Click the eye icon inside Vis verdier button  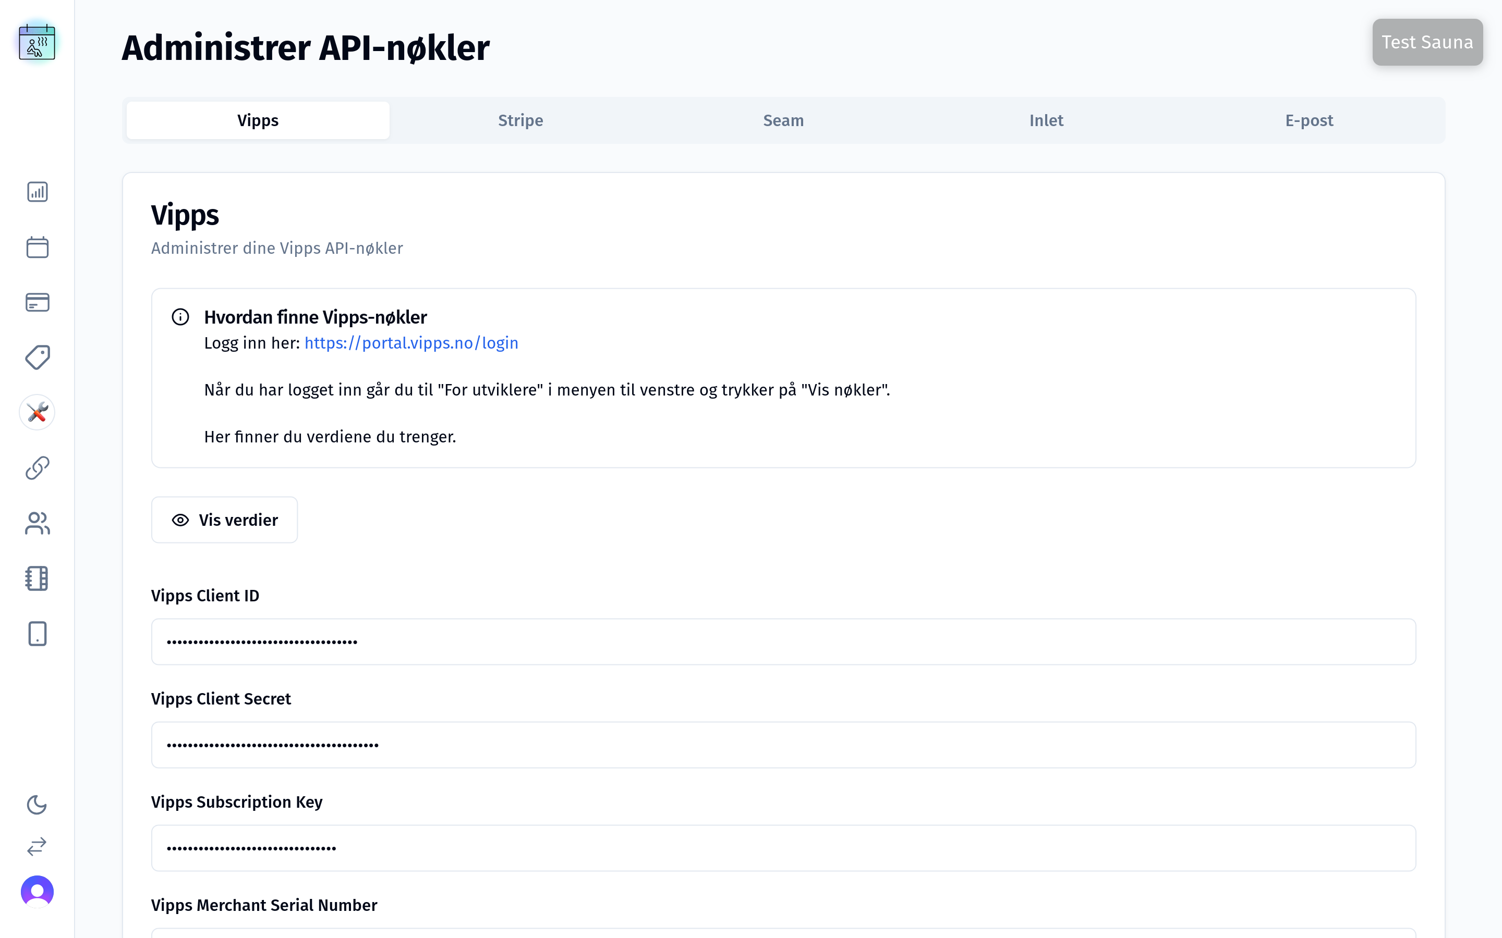click(x=180, y=520)
